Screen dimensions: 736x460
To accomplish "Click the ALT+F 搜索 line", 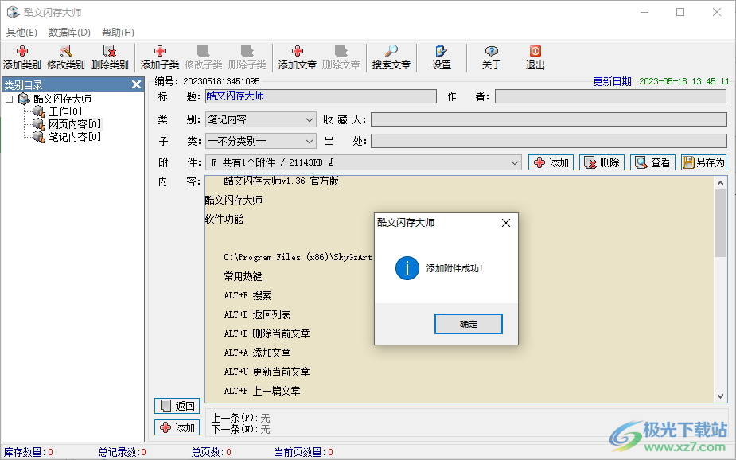I will click(247, 296).
